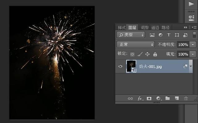Switch to the 通道 tab
The height and width of the screenshot is (123, 198).
[x=155, y=27]
